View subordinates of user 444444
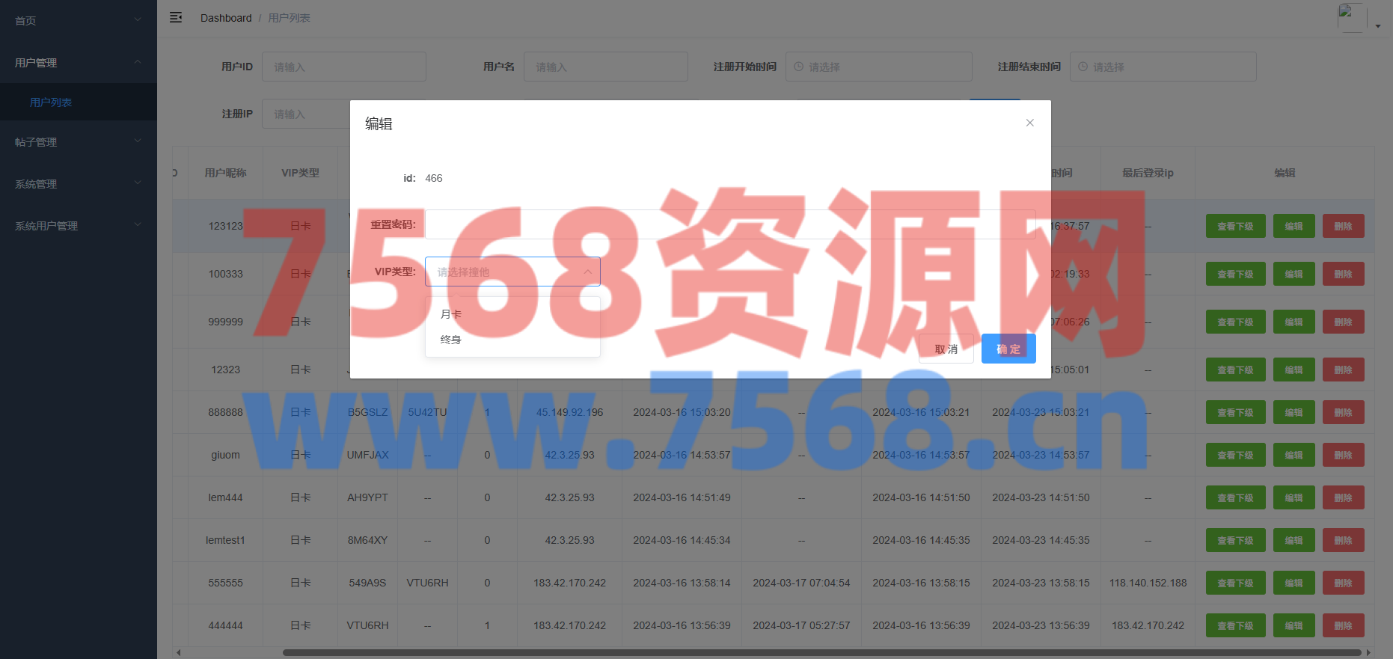 1236,625
